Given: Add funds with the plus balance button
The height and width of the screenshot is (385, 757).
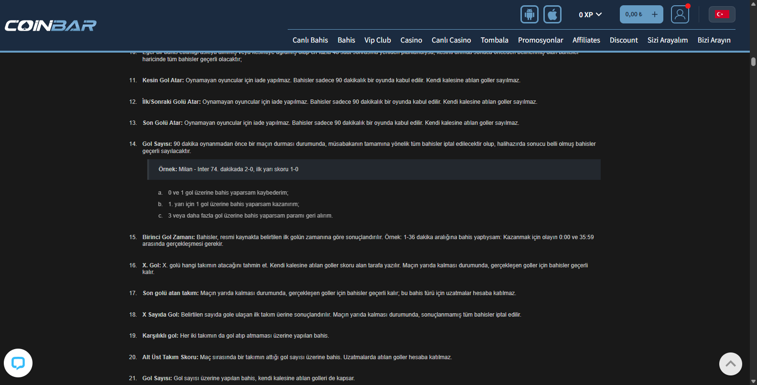Looking at the screenshot, I should pos(655,14).
